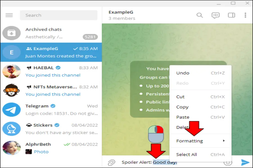The height and width of the screenshot is (168, 253).
Task: Click the Search chats input field
Action: coord(58,15)
